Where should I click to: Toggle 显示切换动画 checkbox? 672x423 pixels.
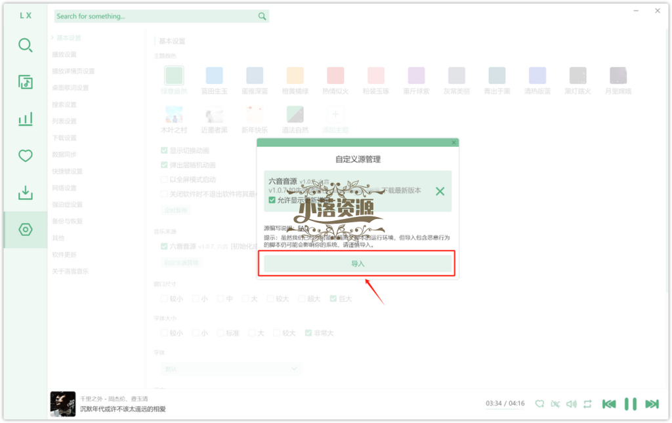163,150
